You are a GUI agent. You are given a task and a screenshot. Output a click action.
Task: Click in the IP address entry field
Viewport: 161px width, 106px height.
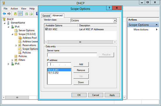click(59, 64)
